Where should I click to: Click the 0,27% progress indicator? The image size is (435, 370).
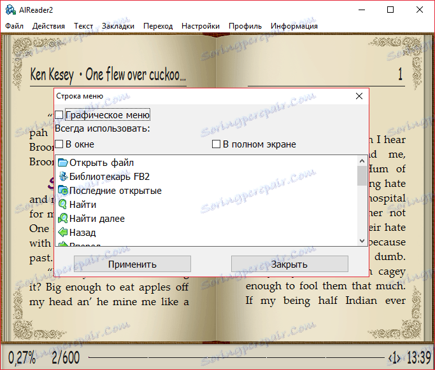click(22, 357)
